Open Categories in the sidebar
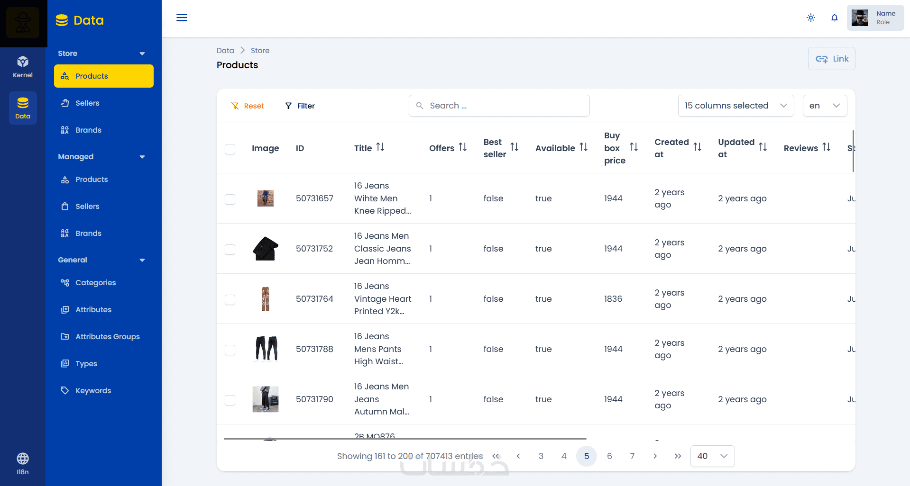This screenshot has height=486, width=910. [x=95, y=283]
